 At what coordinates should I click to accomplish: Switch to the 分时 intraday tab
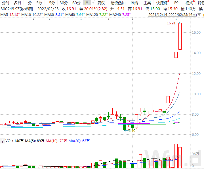[x=6, y=3]
